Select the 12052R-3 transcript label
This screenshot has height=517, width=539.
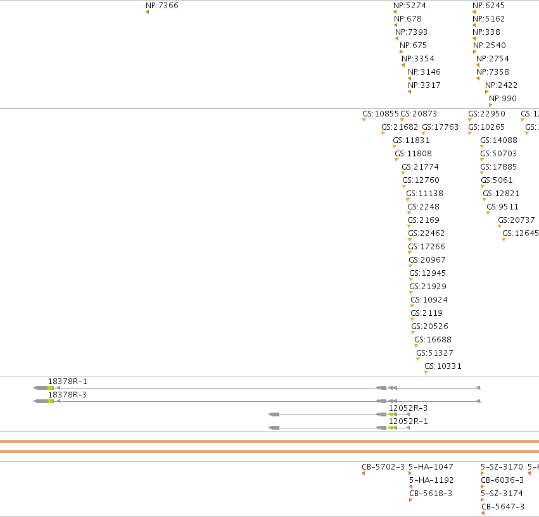tap(408, 408)
